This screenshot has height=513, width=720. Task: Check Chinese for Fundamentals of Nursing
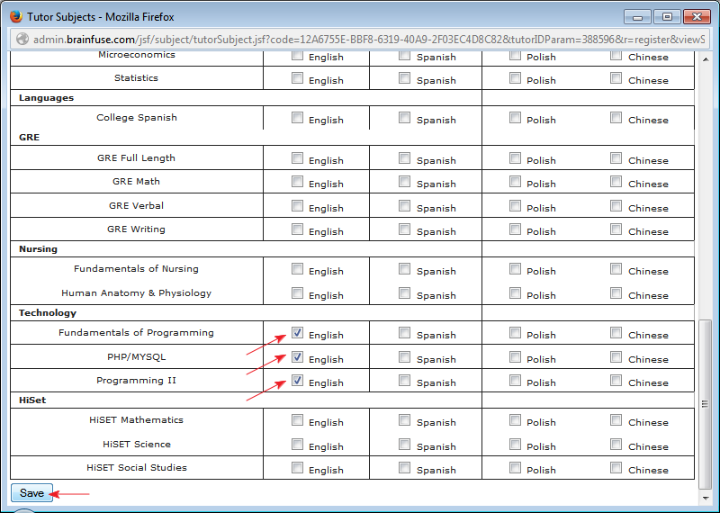[616, 269]
